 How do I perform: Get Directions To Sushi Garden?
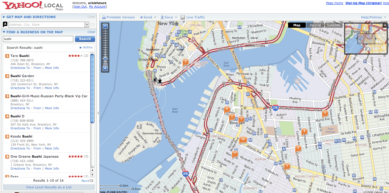[x=20, y=88]
